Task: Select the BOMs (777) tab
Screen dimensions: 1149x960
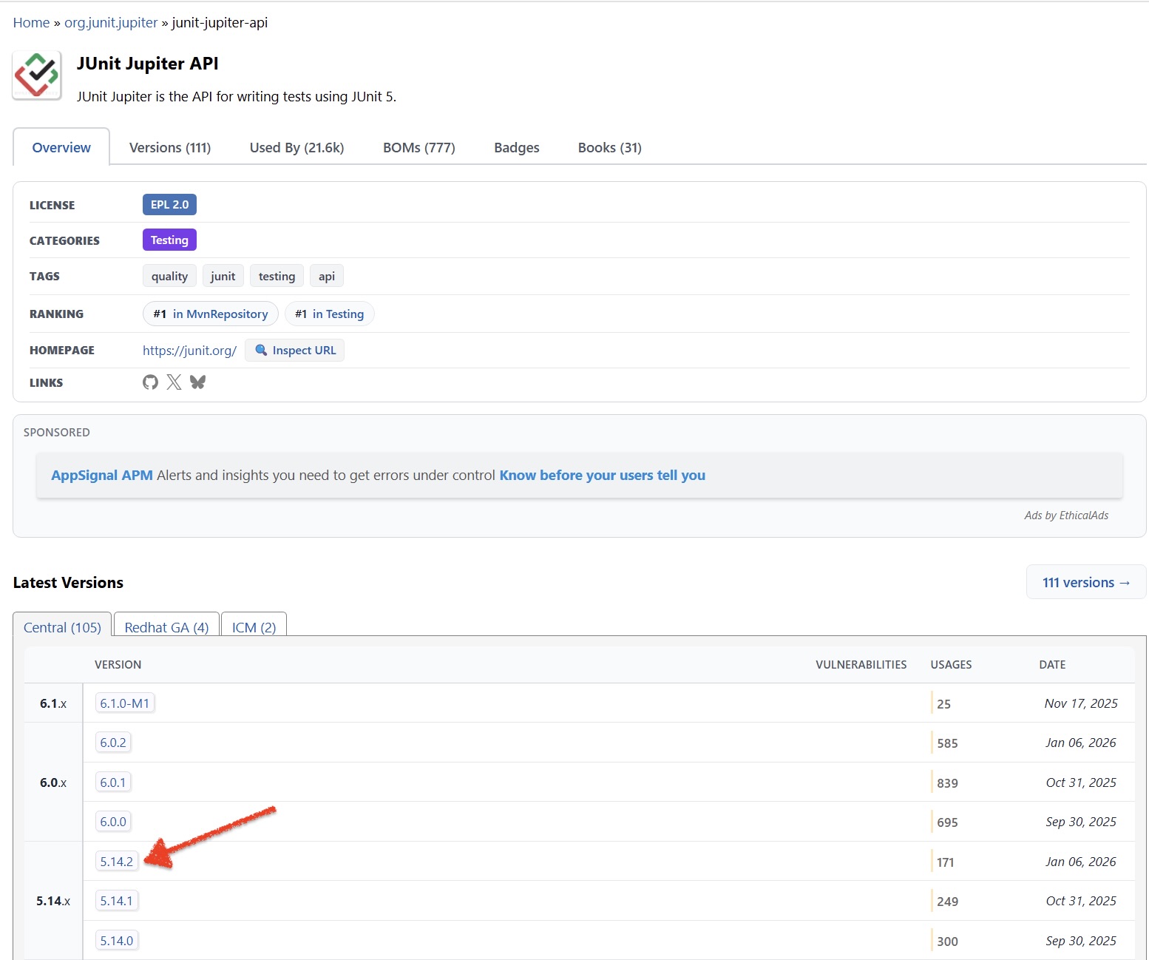Action: click(x=418, y=148)
